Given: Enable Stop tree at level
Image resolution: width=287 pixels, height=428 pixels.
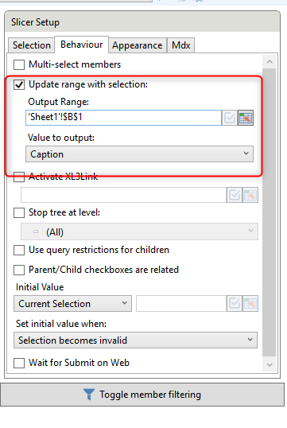Looking at the screenshot, I should [x=19, y=212].
